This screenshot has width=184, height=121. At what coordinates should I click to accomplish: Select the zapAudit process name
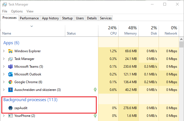pos(21,108)
